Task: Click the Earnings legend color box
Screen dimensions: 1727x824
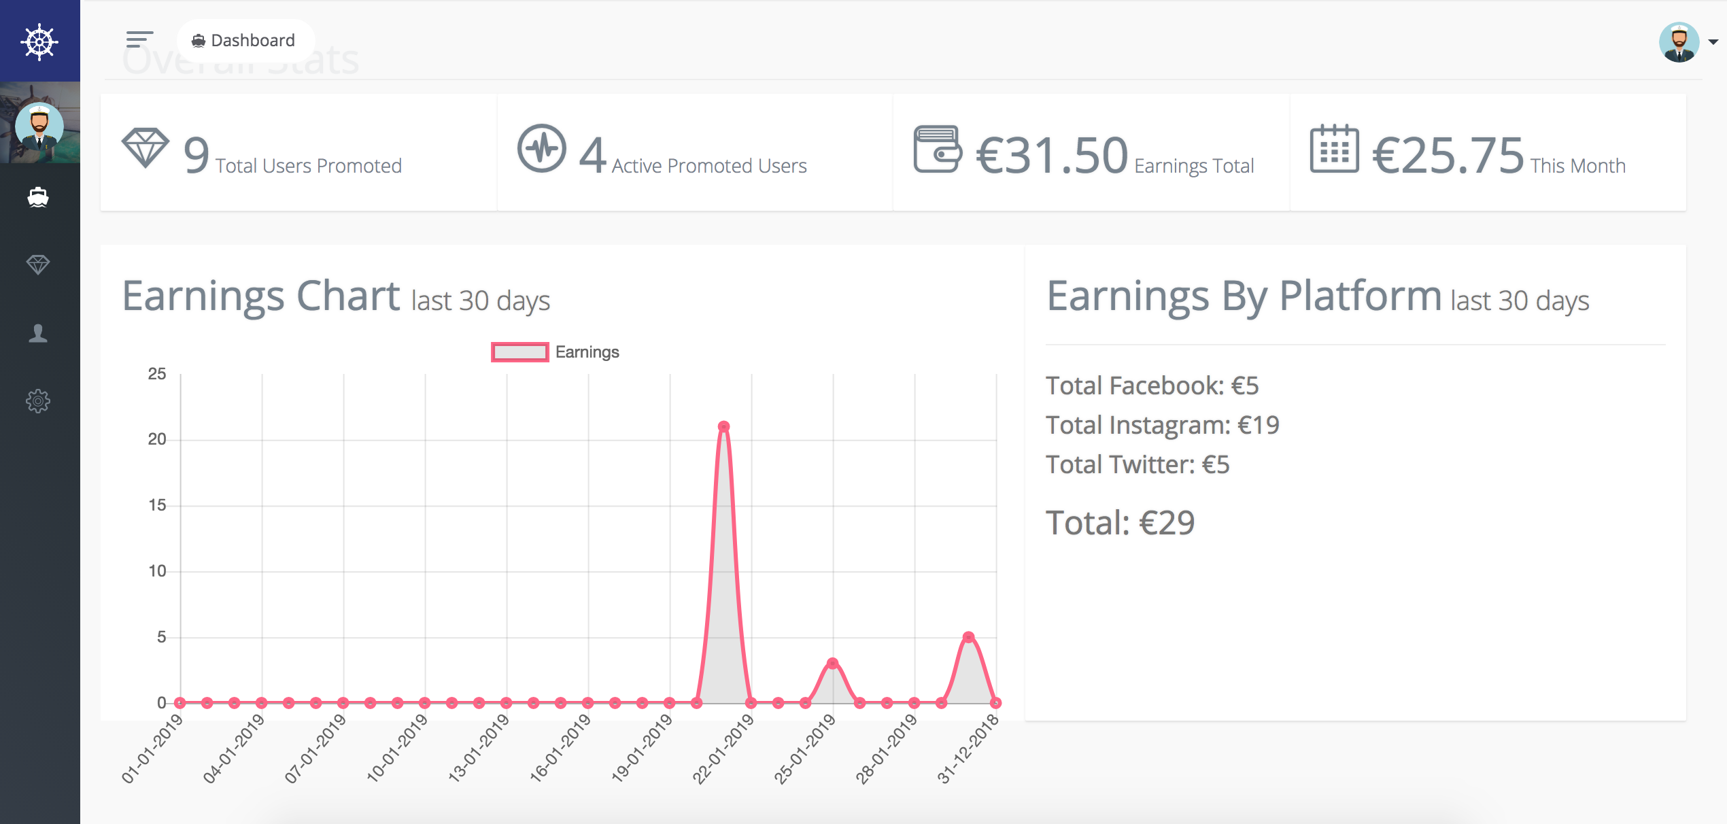Action: [x=519, y=352]
